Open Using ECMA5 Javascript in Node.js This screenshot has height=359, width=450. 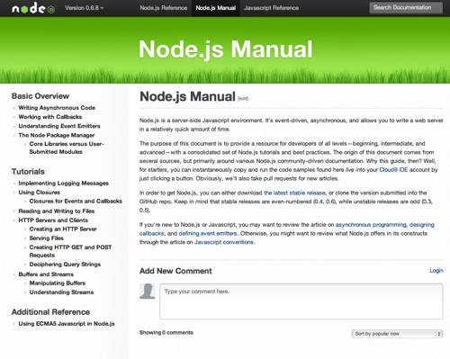pyautogui.click(x=67, y=324)
